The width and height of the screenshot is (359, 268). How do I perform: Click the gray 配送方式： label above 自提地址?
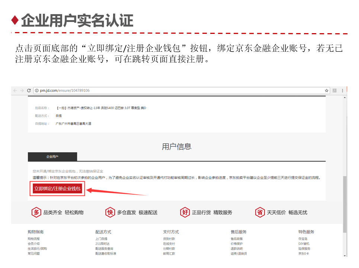(42, 116)
